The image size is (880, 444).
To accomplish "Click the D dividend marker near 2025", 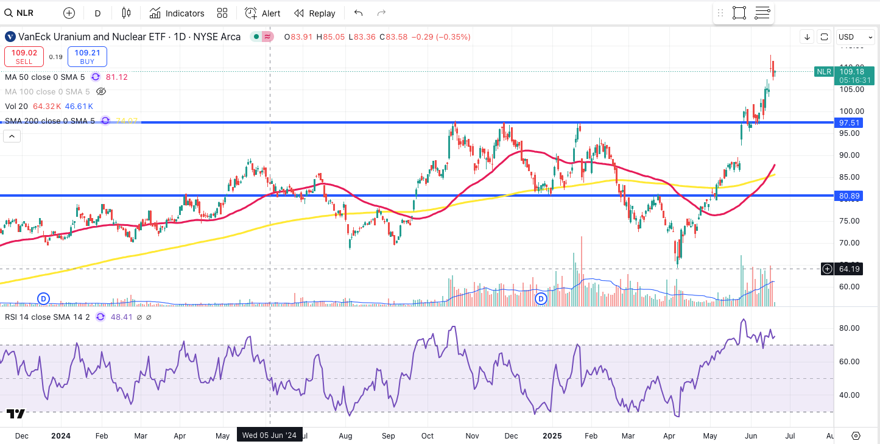I will pos(541,298).
